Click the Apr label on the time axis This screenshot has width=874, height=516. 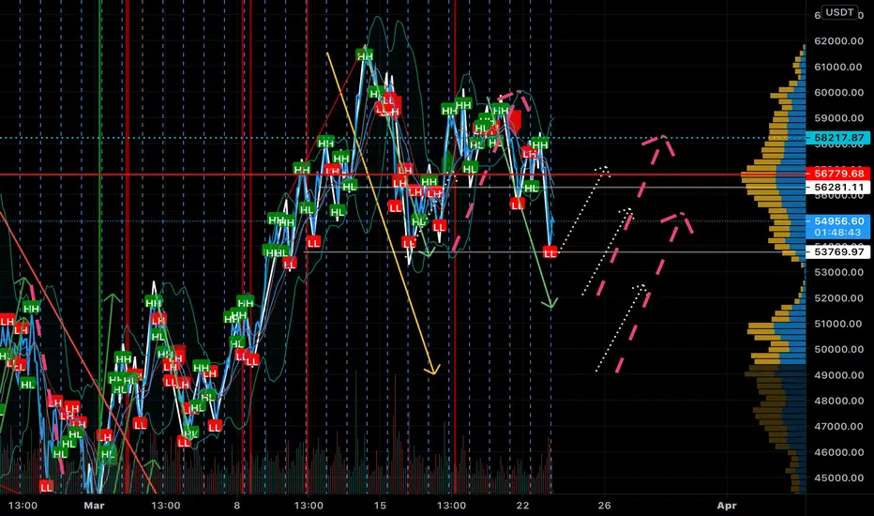click(x=727, y=506)
